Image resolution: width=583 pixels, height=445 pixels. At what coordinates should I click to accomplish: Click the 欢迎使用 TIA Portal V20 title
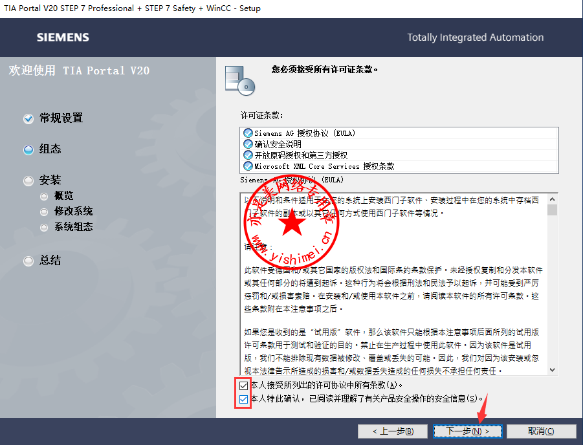pos(79,71)
